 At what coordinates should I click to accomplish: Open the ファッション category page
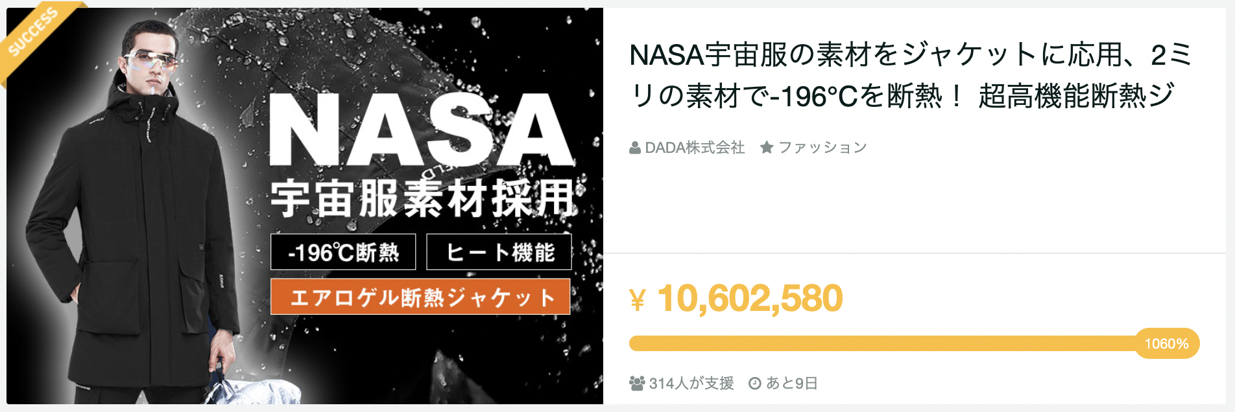click(824, 148)
